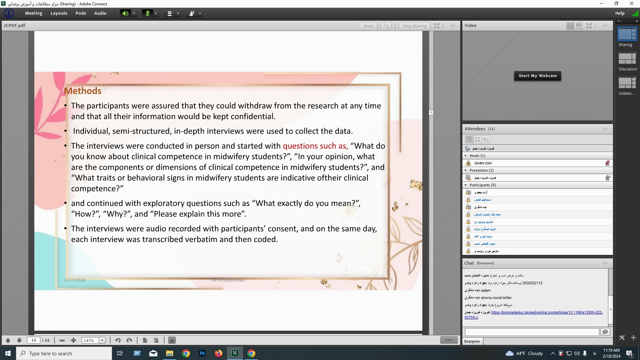The height and width of the screenshot is (360, 640).
Task: Toggle the hand pan tool
Action: (x=172, y=340)
